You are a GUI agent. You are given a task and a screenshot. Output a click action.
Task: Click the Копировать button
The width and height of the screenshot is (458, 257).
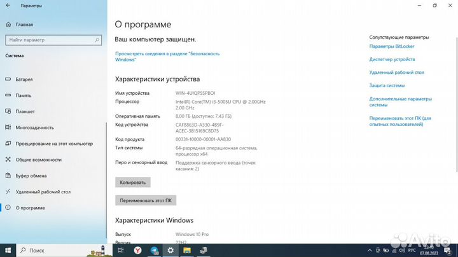132,182
